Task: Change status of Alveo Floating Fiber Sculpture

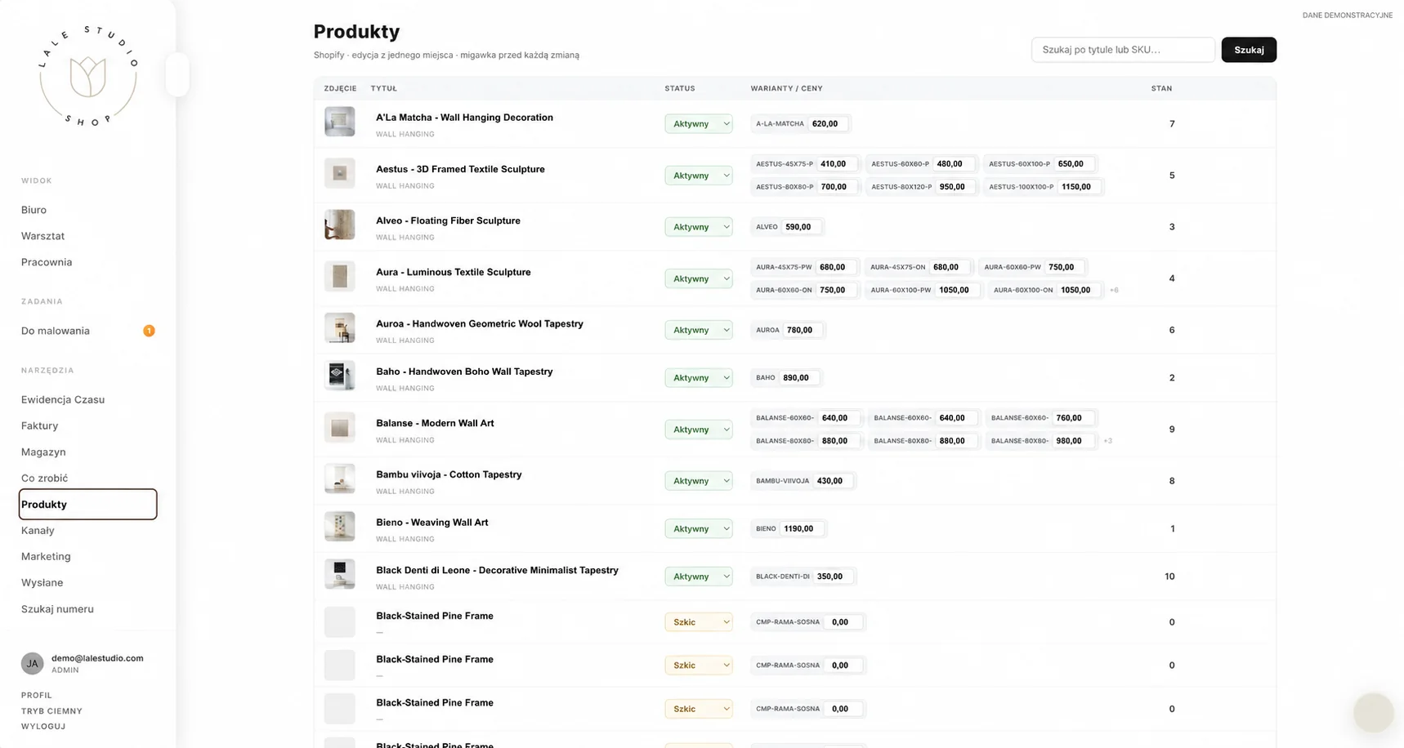Action: coord(698,226)
